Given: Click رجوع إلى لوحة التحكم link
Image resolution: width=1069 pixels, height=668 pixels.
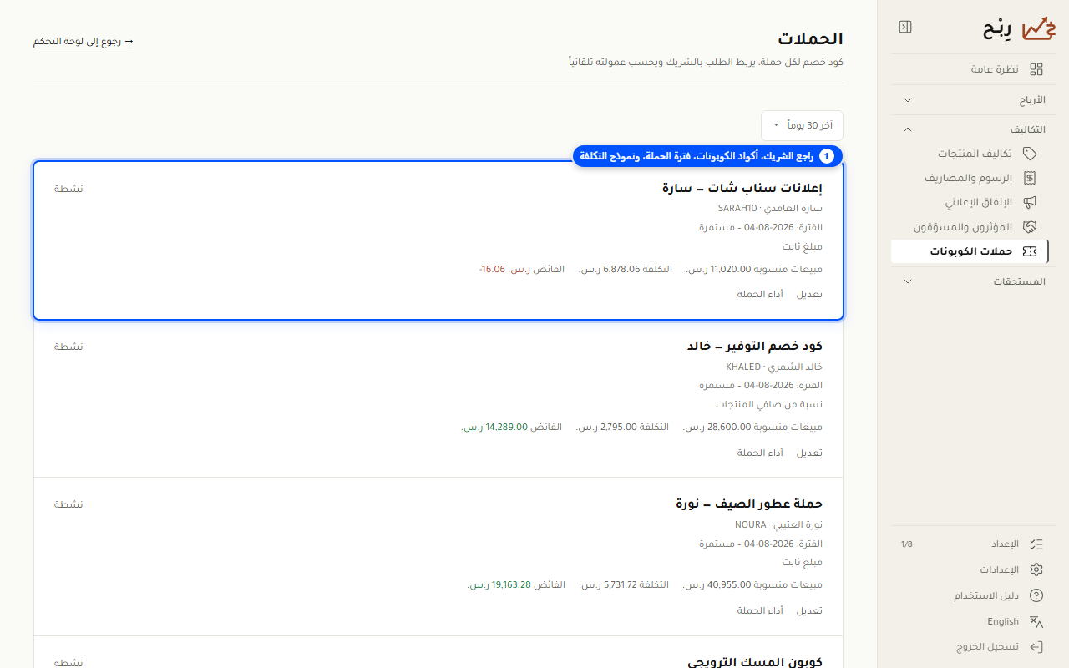Looking at the screenshot, I should coord(84,41).
